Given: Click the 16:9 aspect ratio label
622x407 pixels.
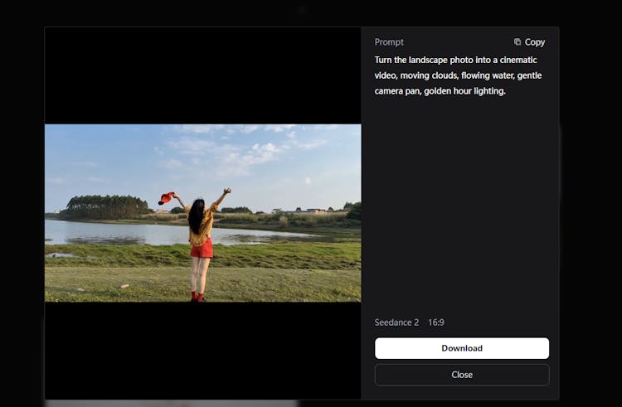Looking at the screenshot, I should tap(436, 322).
